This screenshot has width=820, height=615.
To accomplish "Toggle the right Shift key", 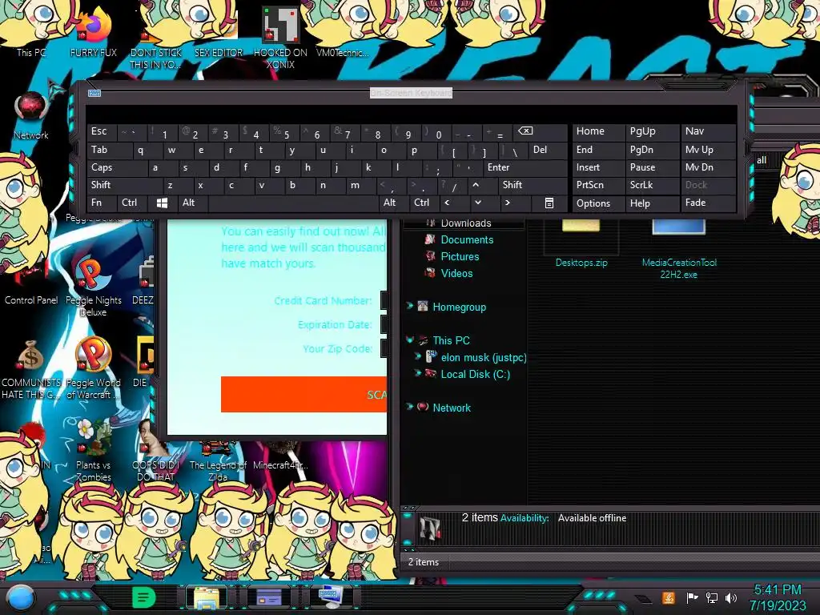I will point(533,185).
